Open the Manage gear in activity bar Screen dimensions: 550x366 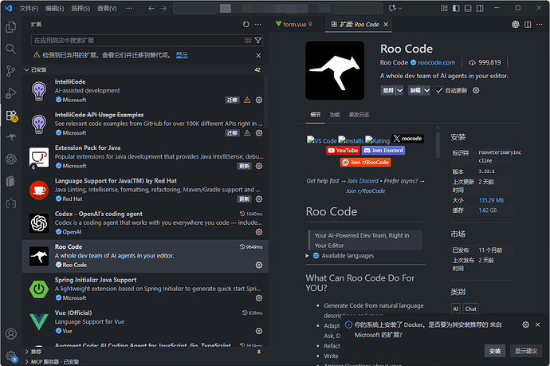(11, 355)
